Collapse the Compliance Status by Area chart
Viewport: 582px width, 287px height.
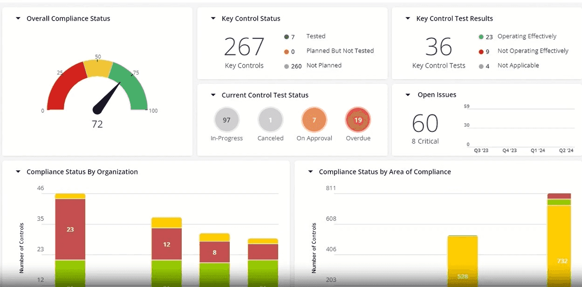[x=311, y=171]
